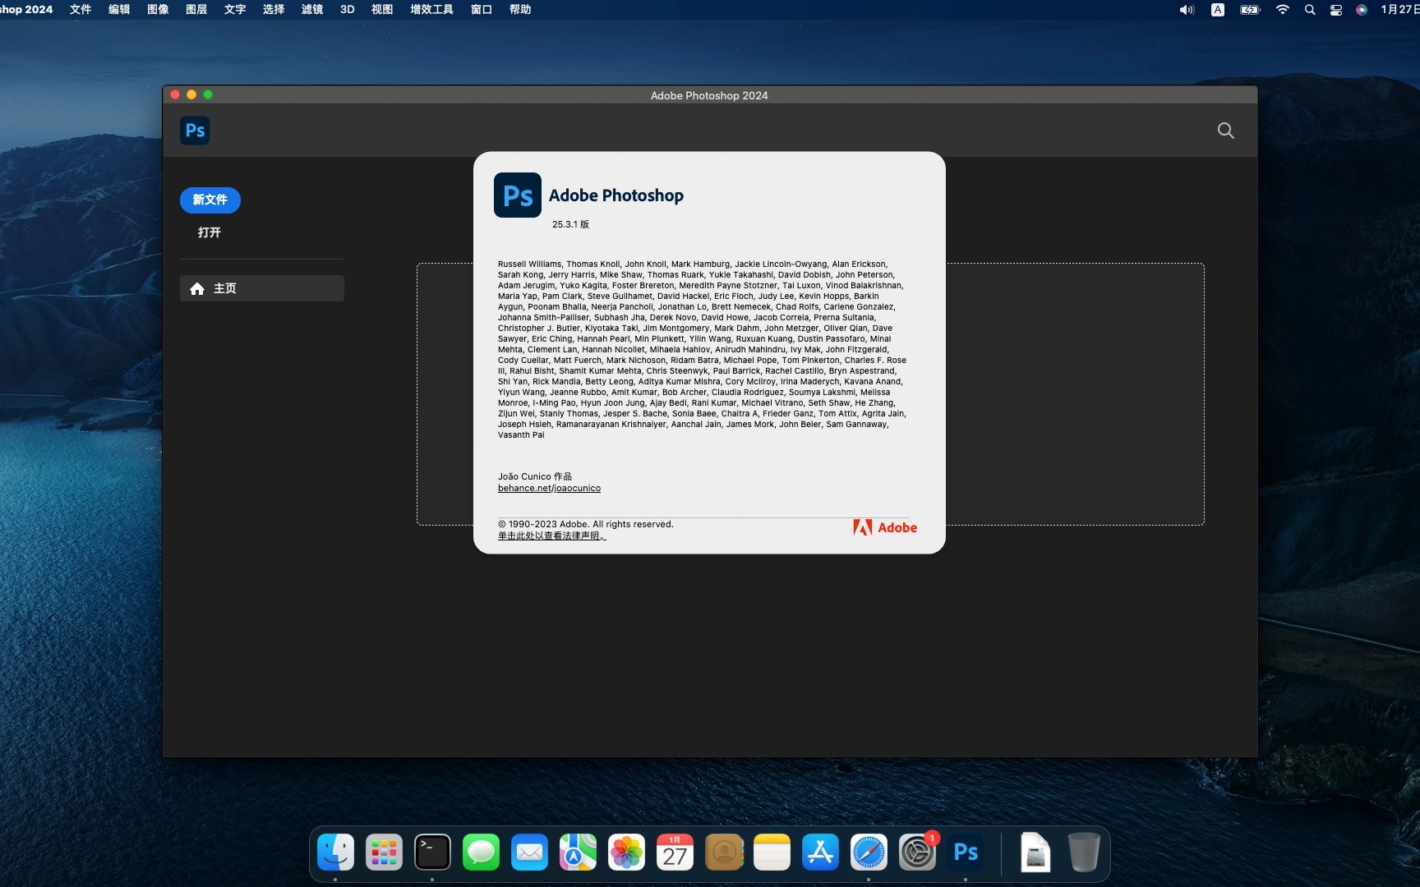The width and height of the screenshot is (1420, 887).
Task: Select the 主页 sidebar item
Action: coord(262,288)
